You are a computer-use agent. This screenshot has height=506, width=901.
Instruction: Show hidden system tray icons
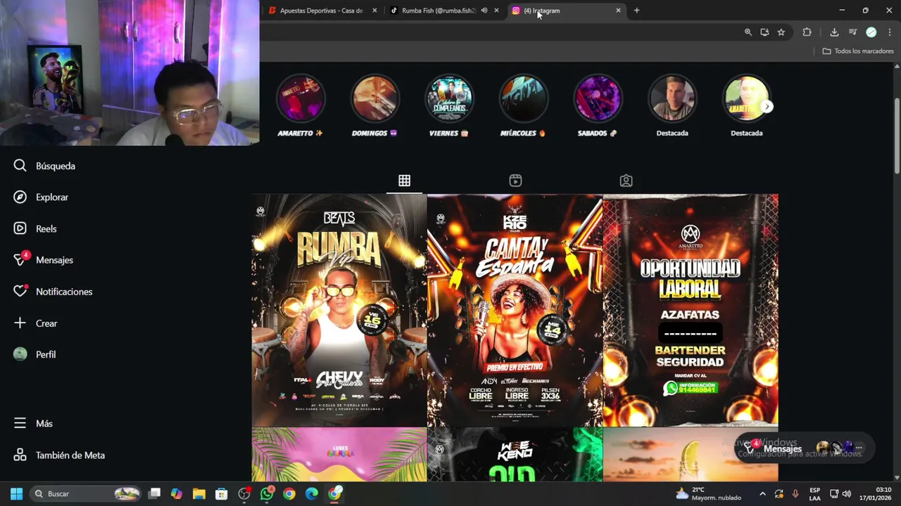tap(762, 494)
